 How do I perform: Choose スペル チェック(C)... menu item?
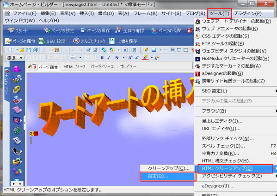click(236, 146)
